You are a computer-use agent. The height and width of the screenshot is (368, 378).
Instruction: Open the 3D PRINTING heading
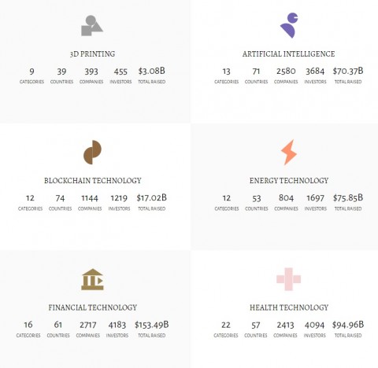tap(92, 54)
